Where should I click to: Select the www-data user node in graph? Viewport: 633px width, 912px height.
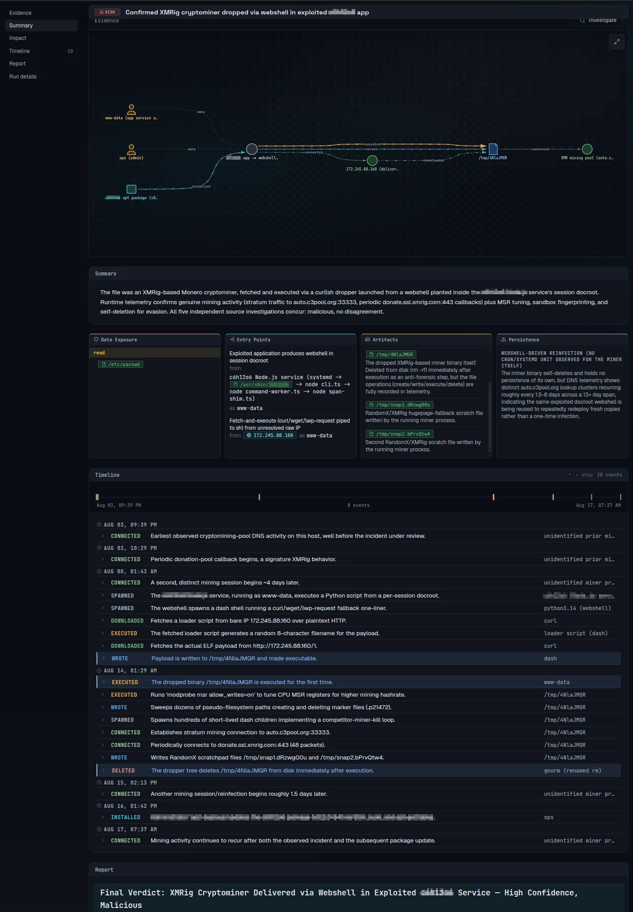coord(131,109)
